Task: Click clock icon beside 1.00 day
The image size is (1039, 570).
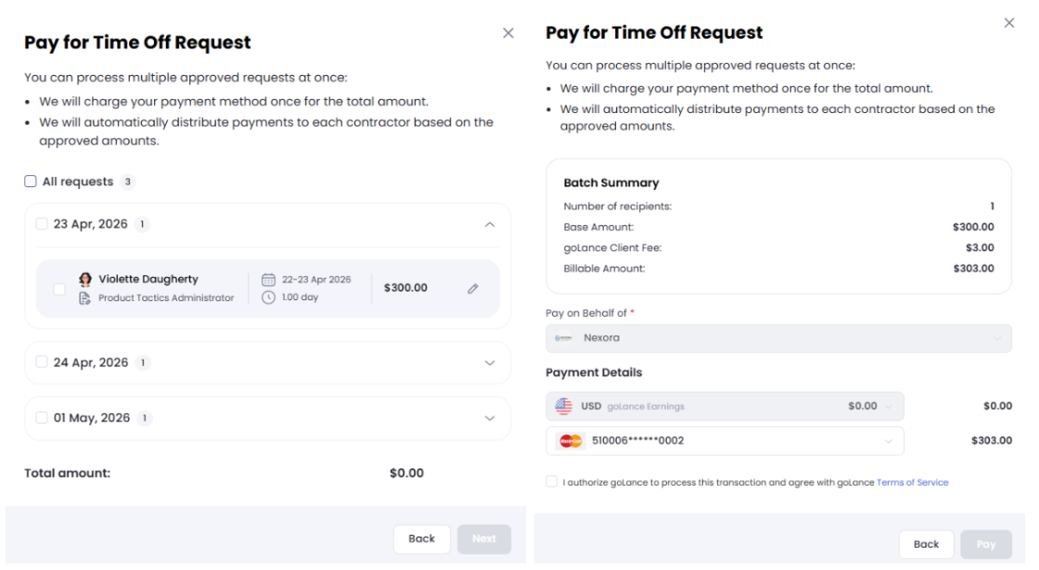Action: pos(268,298)
